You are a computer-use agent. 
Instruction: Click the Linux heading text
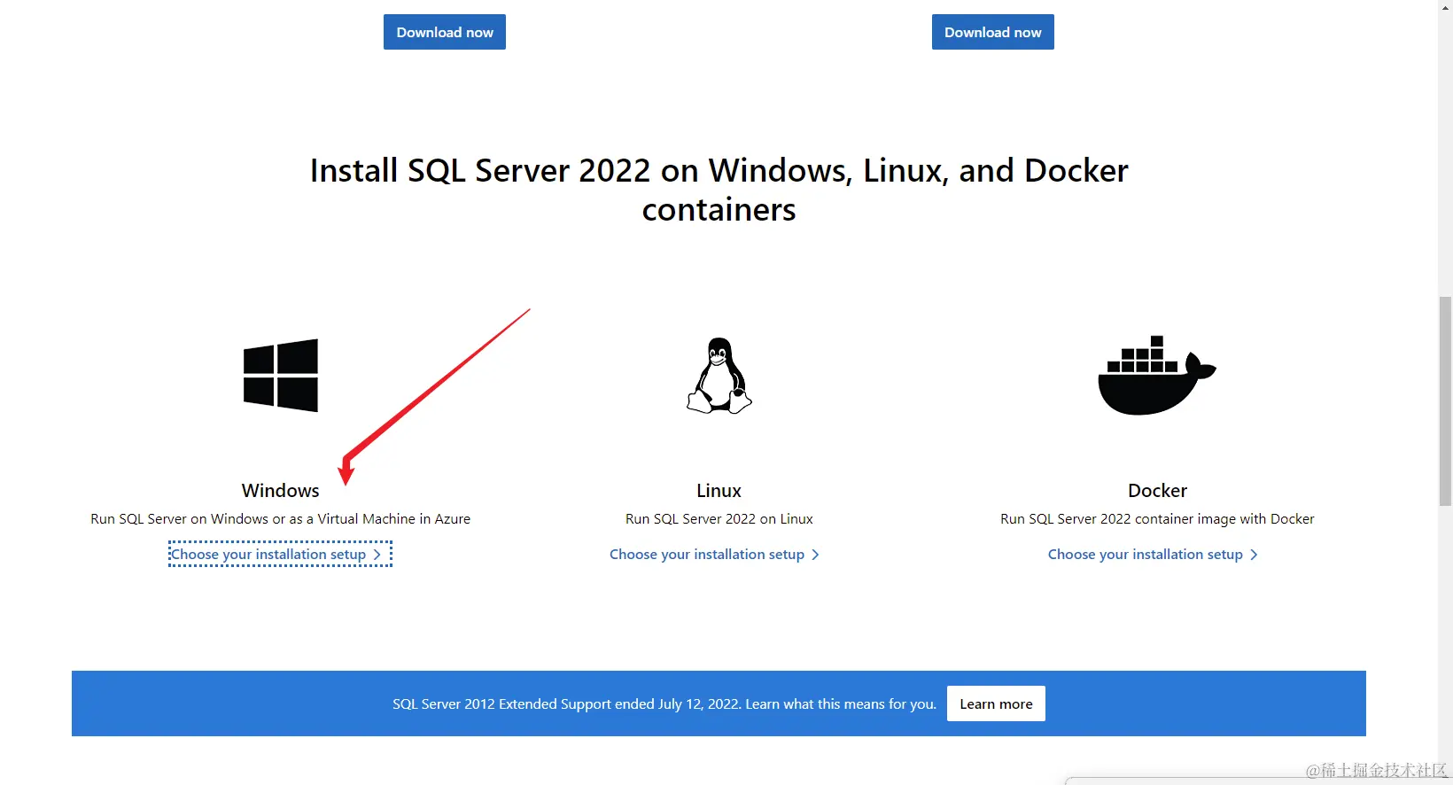[719, 491]
